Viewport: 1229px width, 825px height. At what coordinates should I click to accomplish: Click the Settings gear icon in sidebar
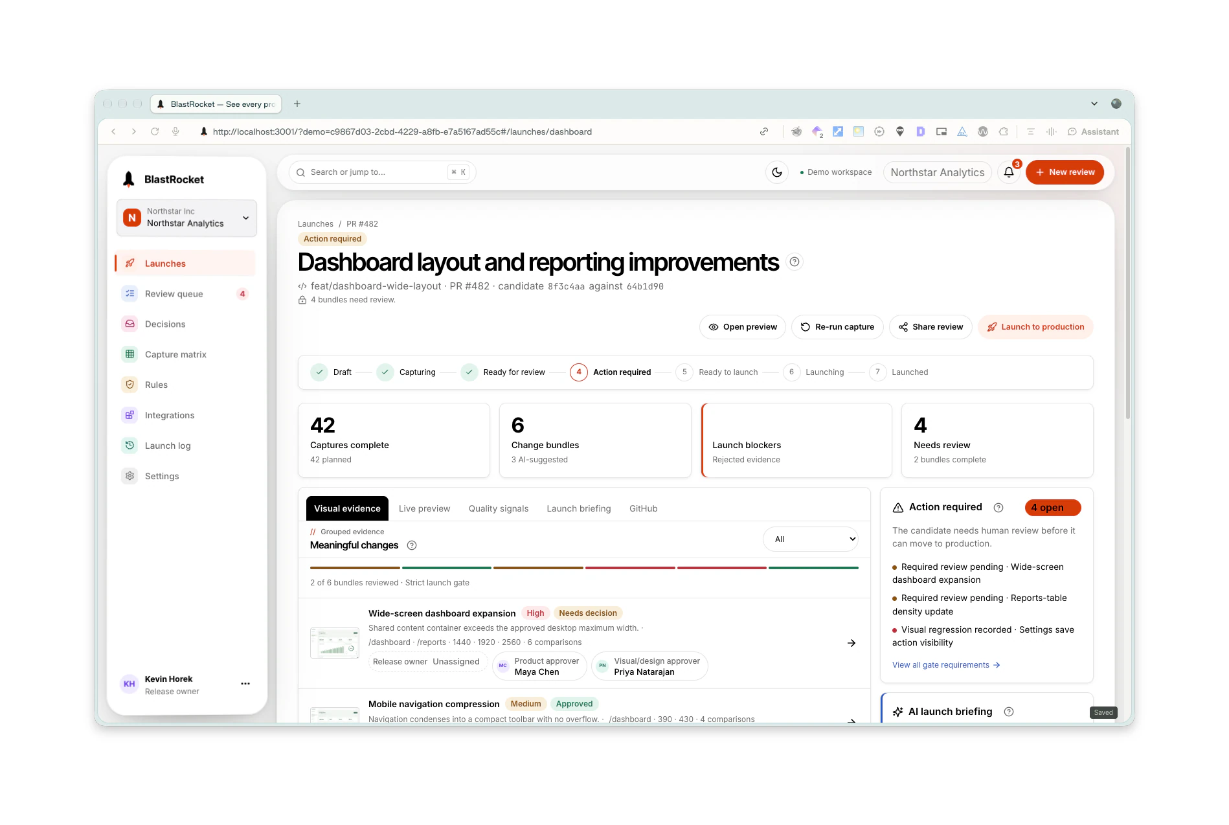click(130, 476)
